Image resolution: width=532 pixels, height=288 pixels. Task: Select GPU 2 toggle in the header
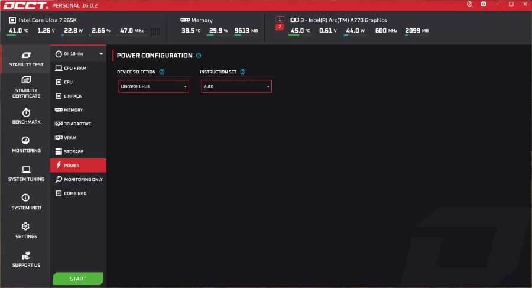280,27
